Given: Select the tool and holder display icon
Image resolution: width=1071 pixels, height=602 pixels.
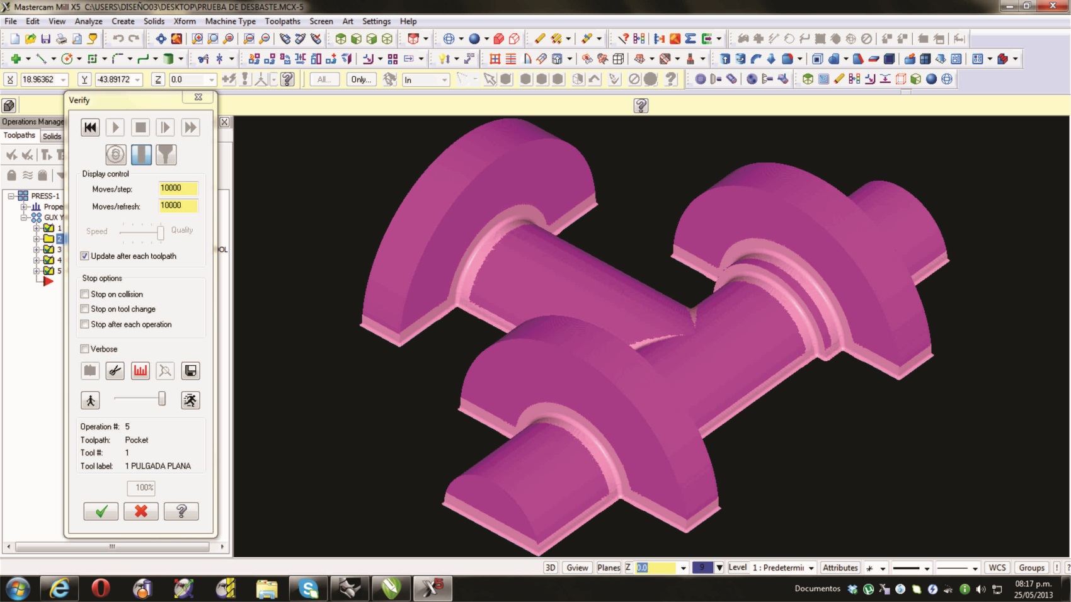Looking at the screenshot, I should point(166,154).
